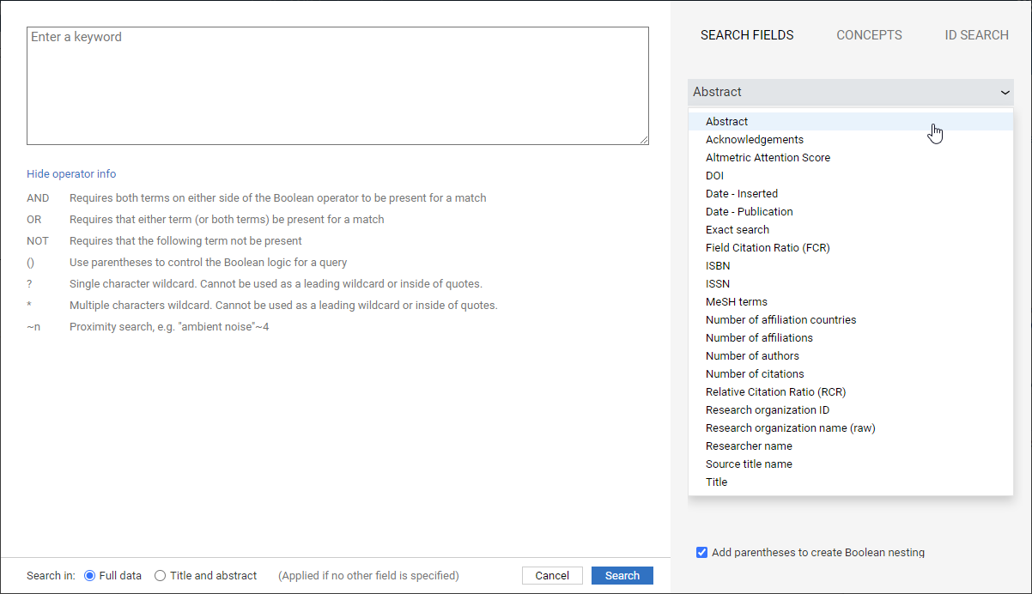The height and width of the screenshot is (594, 1032).
Task: Select DOI in the dropdown list
Action: pos(714,176)
